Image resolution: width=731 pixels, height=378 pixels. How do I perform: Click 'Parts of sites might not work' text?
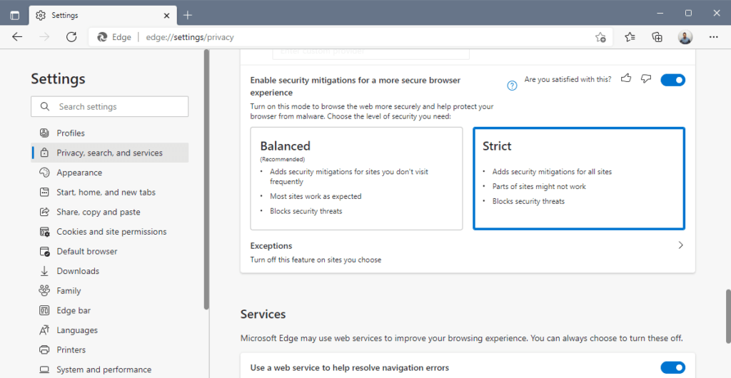pos(539,186)
